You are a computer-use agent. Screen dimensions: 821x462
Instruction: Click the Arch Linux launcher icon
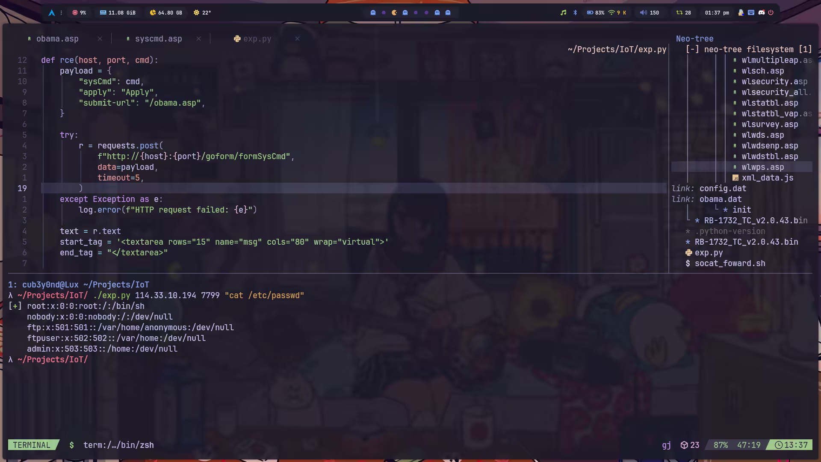pyautogui.click(x=52, y=13)
